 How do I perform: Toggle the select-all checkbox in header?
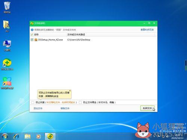32,35
